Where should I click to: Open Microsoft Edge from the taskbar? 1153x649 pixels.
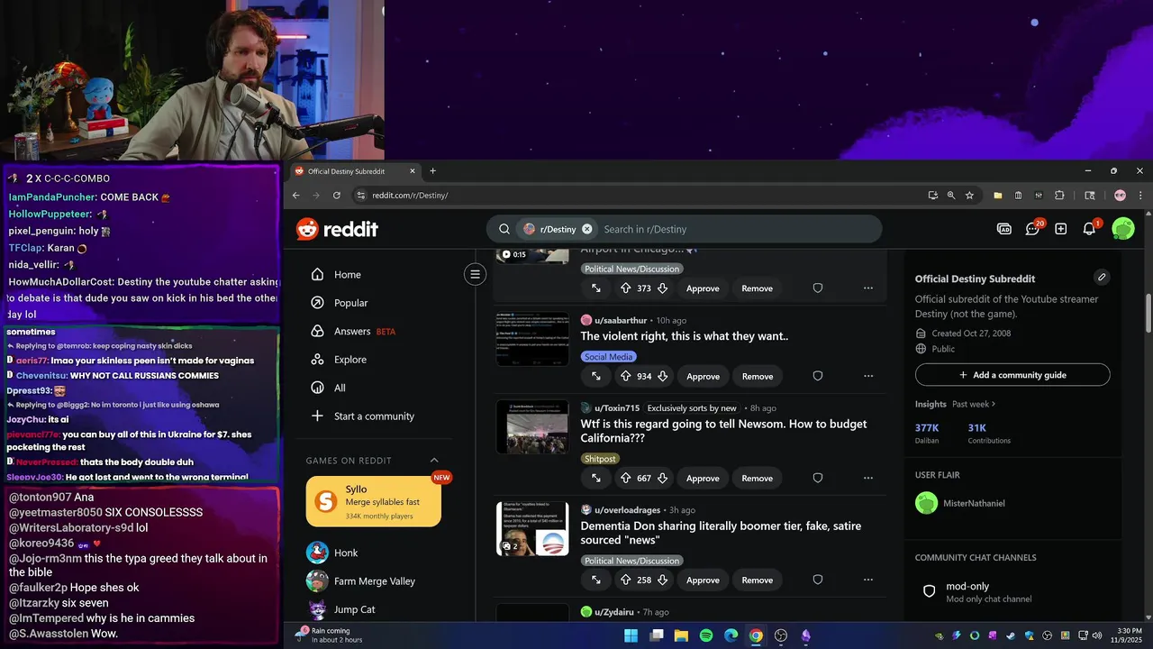pos(731,635)
